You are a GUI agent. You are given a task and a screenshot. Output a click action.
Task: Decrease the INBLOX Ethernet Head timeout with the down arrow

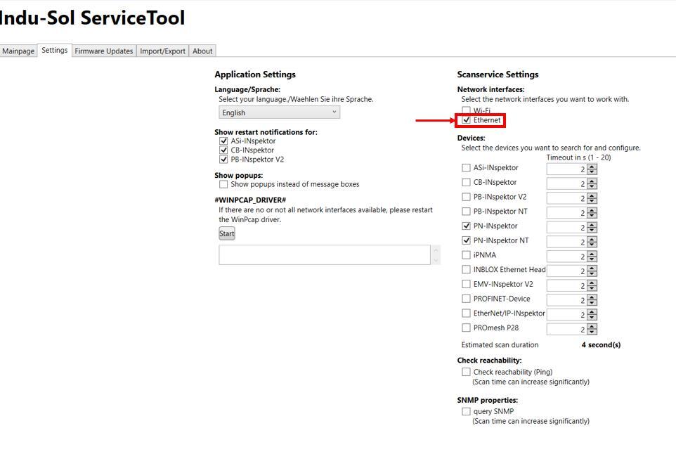[592, 273]
